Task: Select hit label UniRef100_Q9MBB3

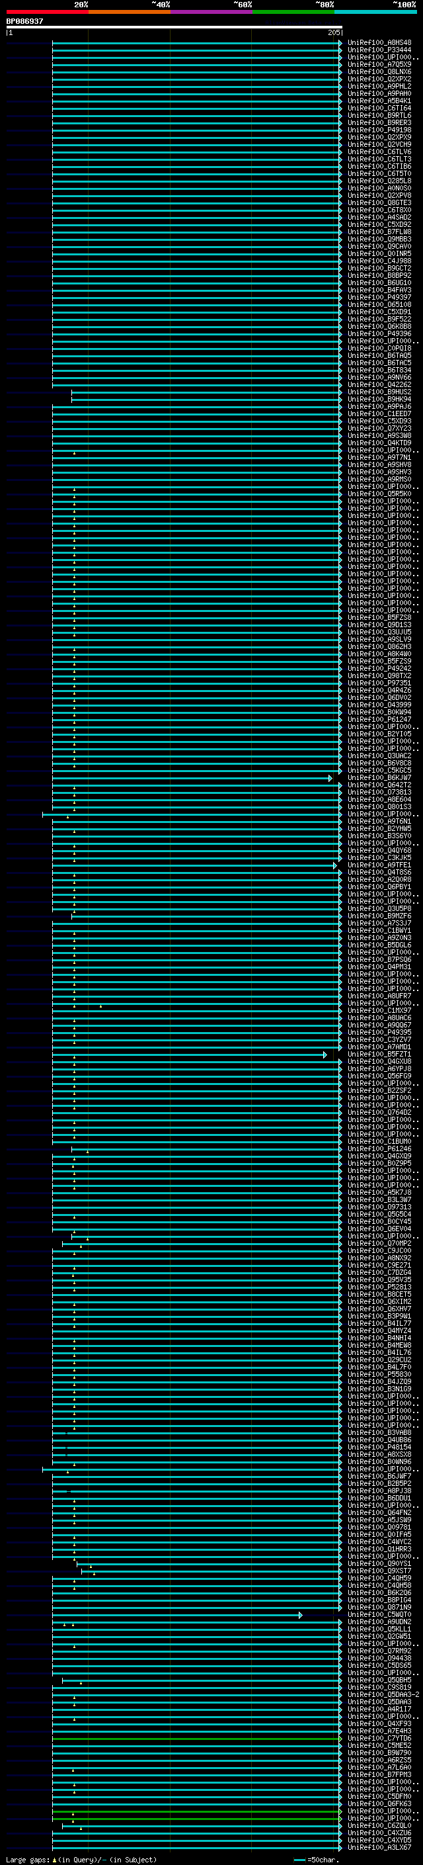Action: (379, 239)
